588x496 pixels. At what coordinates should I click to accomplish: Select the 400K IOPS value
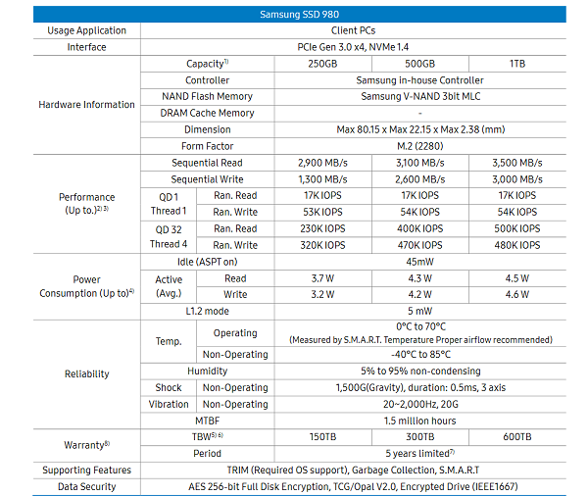pyautogui.click(x=420, y=228)
